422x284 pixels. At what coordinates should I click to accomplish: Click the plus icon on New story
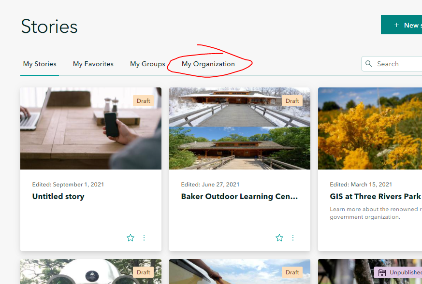click(396, 25)
